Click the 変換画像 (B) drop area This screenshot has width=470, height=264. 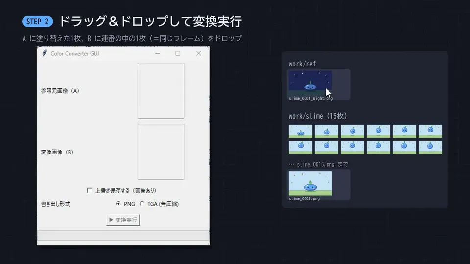click(x=161, y=152)
